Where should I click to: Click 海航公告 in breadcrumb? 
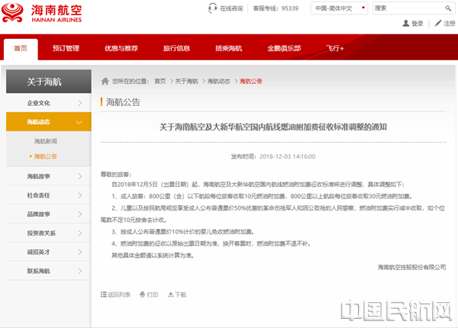[251, 81]
